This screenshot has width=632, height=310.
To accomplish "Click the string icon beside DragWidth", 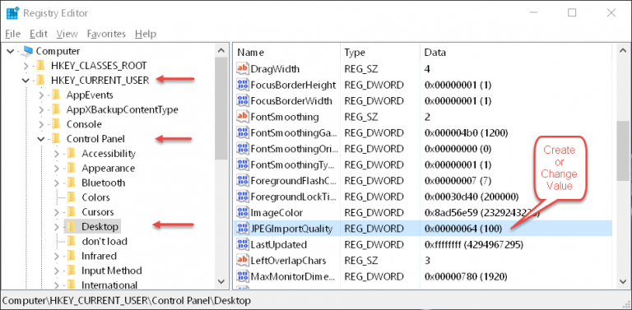I will click(243, 69).
